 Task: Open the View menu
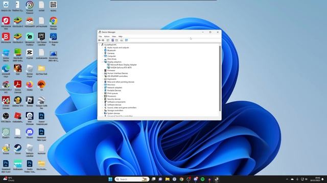[x=114, y=37]
